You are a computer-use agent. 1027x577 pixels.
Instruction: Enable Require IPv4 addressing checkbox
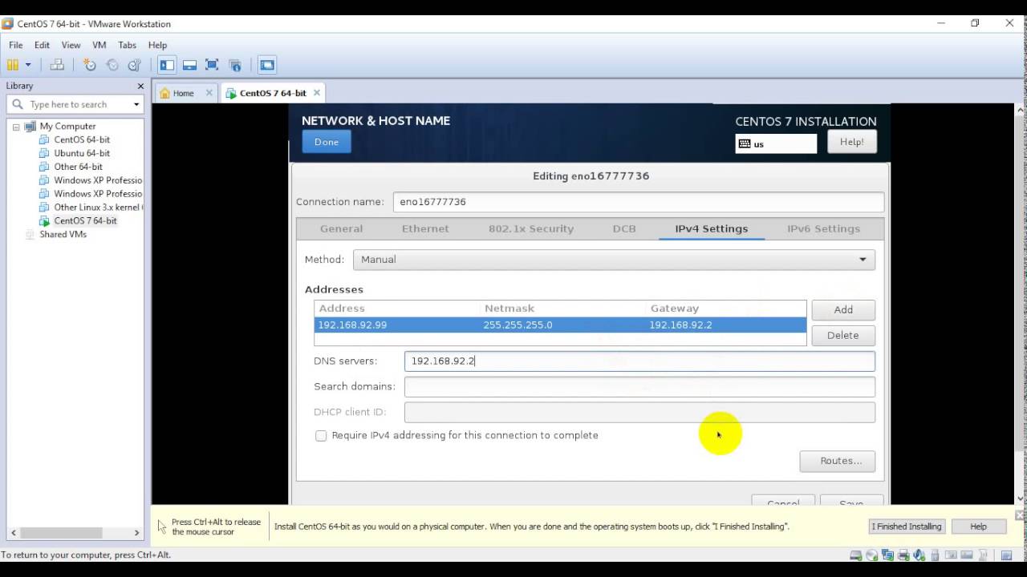coord(321,436)
